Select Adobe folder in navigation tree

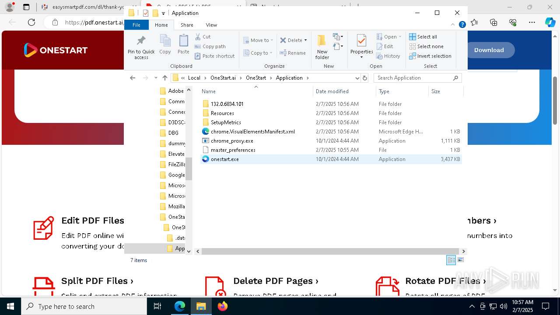click(x=172, y=91)
